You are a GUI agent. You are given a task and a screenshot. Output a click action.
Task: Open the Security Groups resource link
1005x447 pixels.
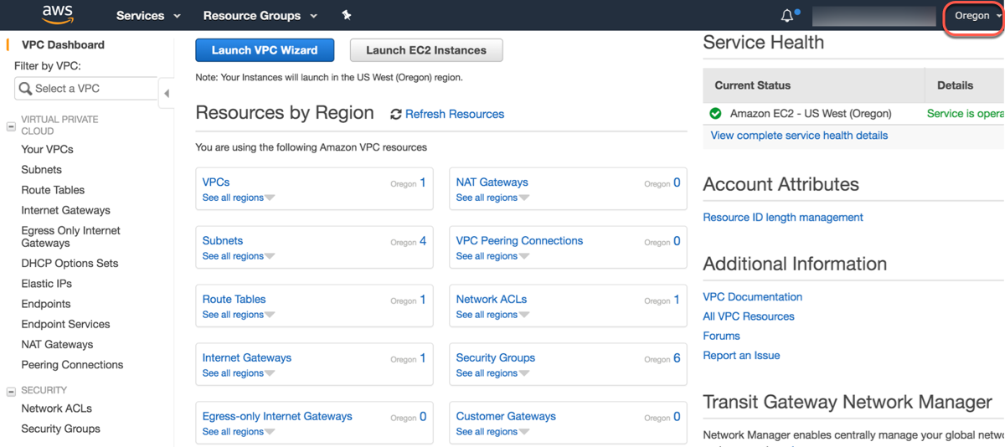(495, 357)
